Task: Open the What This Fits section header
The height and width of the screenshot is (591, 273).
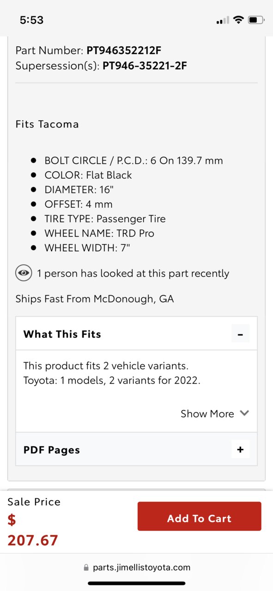Action: click(137, 333)
